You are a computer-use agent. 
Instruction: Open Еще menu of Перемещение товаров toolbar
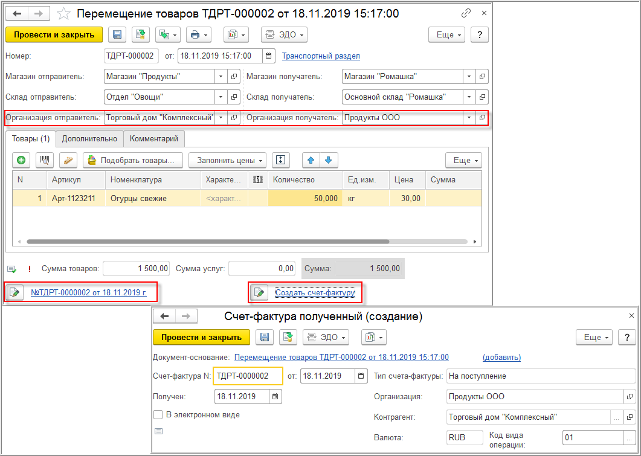[447, 35]
